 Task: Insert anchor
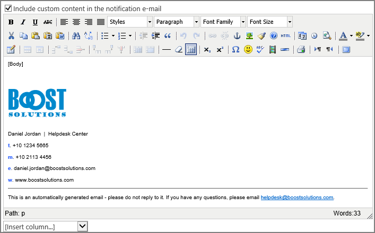(237, 36)
